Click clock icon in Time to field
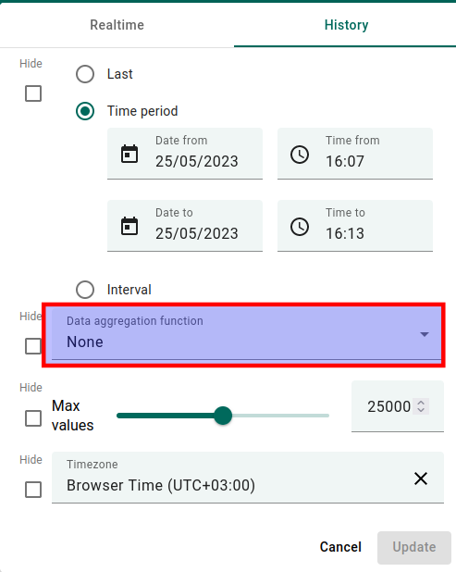Image resolution: width=456 pixels, height=572 pixels. (300, 227)
